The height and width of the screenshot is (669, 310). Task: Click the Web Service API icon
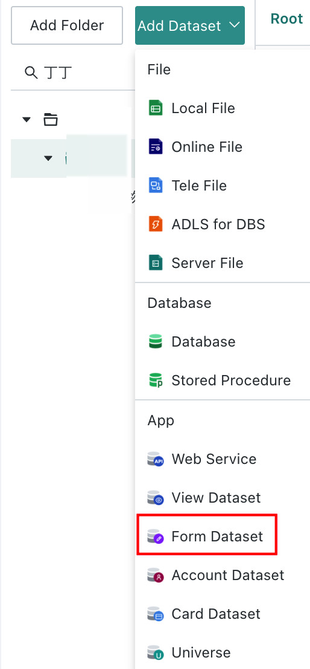click(x=156, y=459)
